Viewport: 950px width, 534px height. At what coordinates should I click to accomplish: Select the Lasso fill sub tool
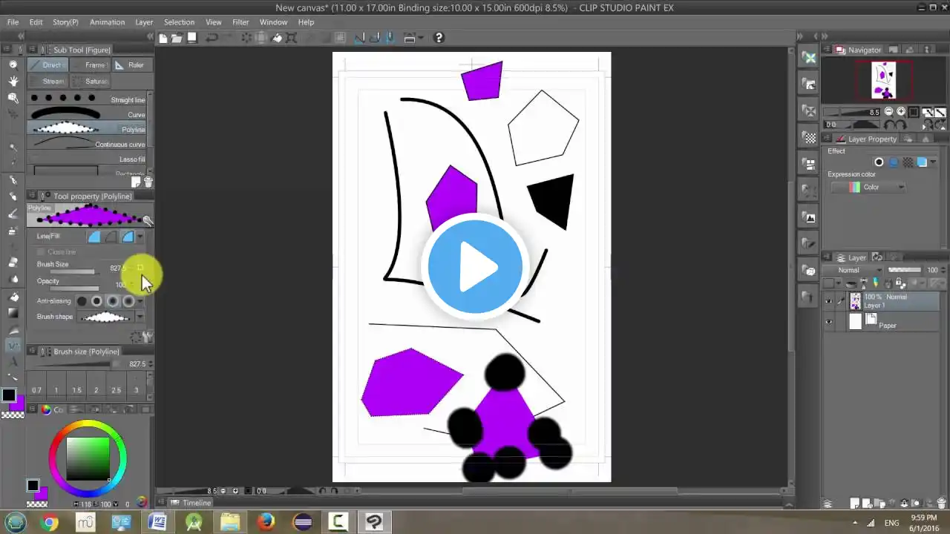(87, 159)
